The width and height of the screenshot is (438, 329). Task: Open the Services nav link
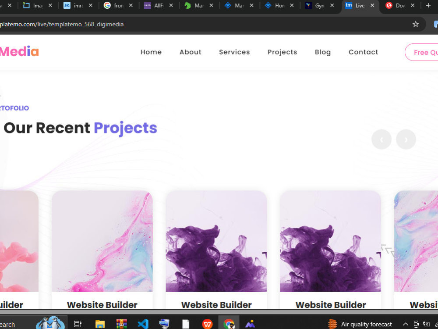(234, 52)
